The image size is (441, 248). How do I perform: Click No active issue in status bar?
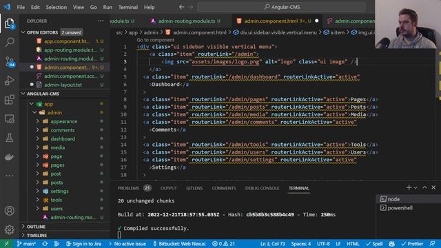pyautogui.click(x=127, y=244)
